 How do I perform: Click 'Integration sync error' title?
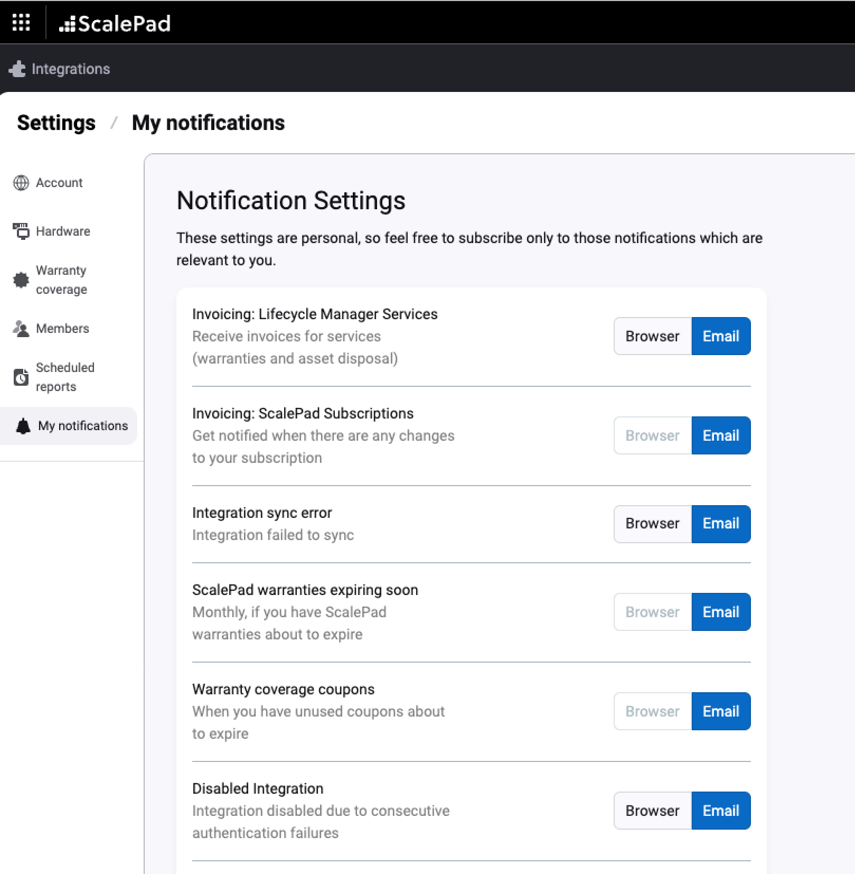[x=262, y=513]
